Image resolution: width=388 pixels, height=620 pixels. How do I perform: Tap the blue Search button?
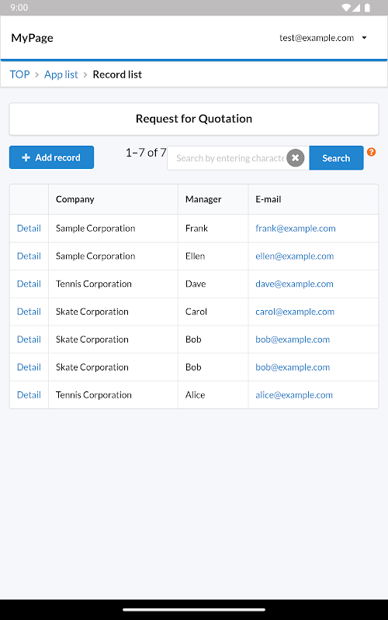(336, 158)
